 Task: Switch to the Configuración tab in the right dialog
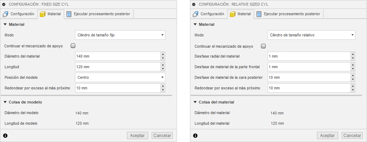209,14
